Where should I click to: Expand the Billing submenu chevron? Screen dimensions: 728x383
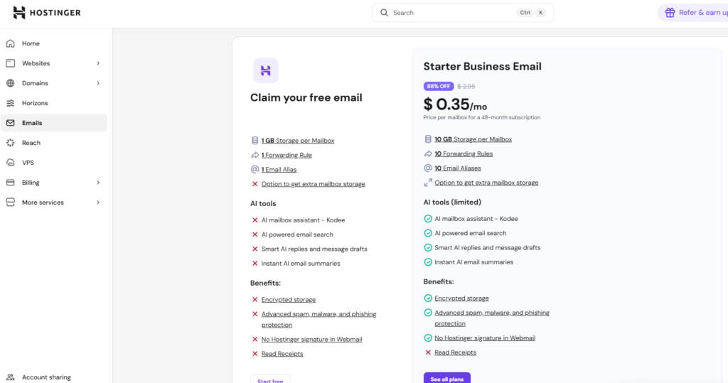(x=98, y=183)
